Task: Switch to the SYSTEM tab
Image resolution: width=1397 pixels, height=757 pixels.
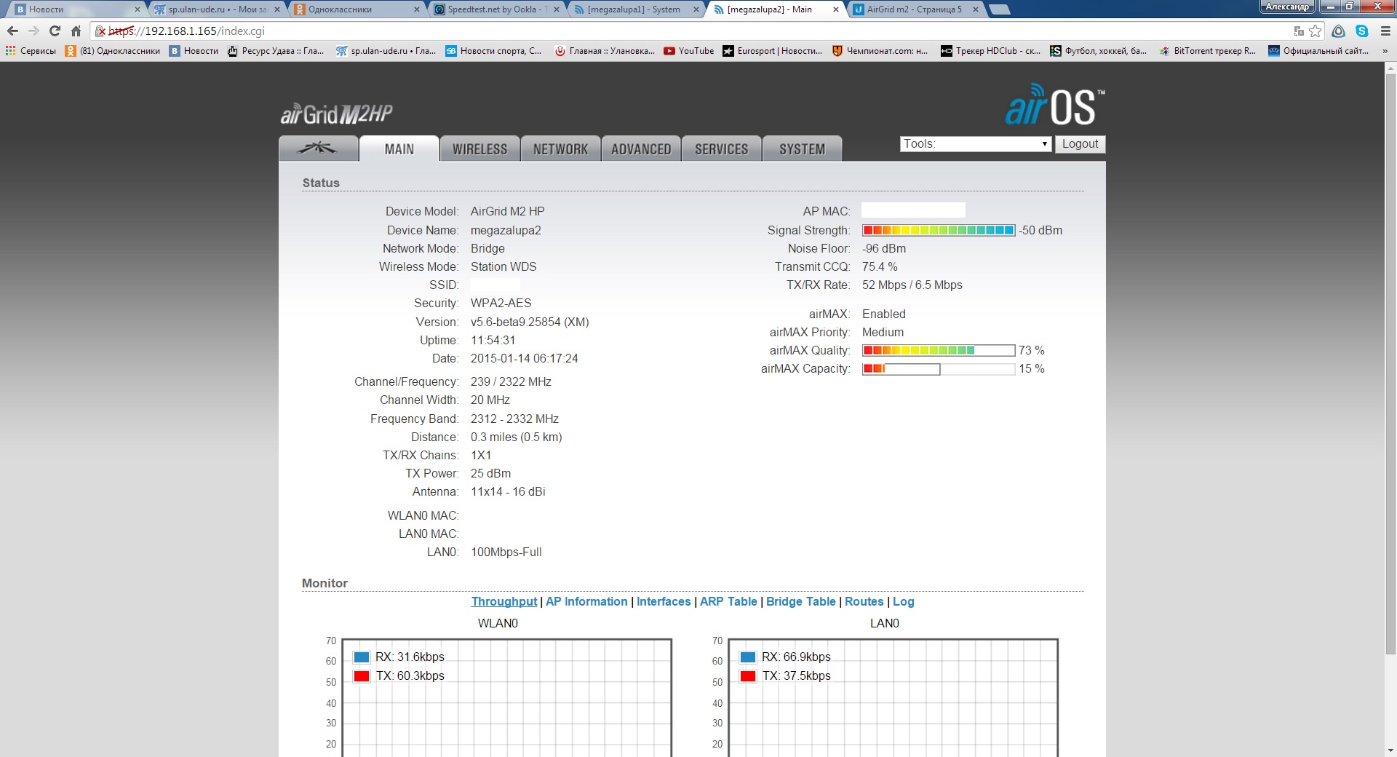Action: click(803, 148)
